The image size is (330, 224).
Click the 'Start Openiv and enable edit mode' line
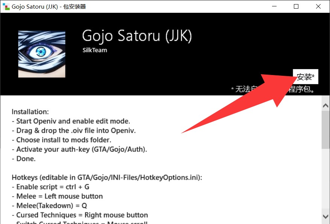71,121
